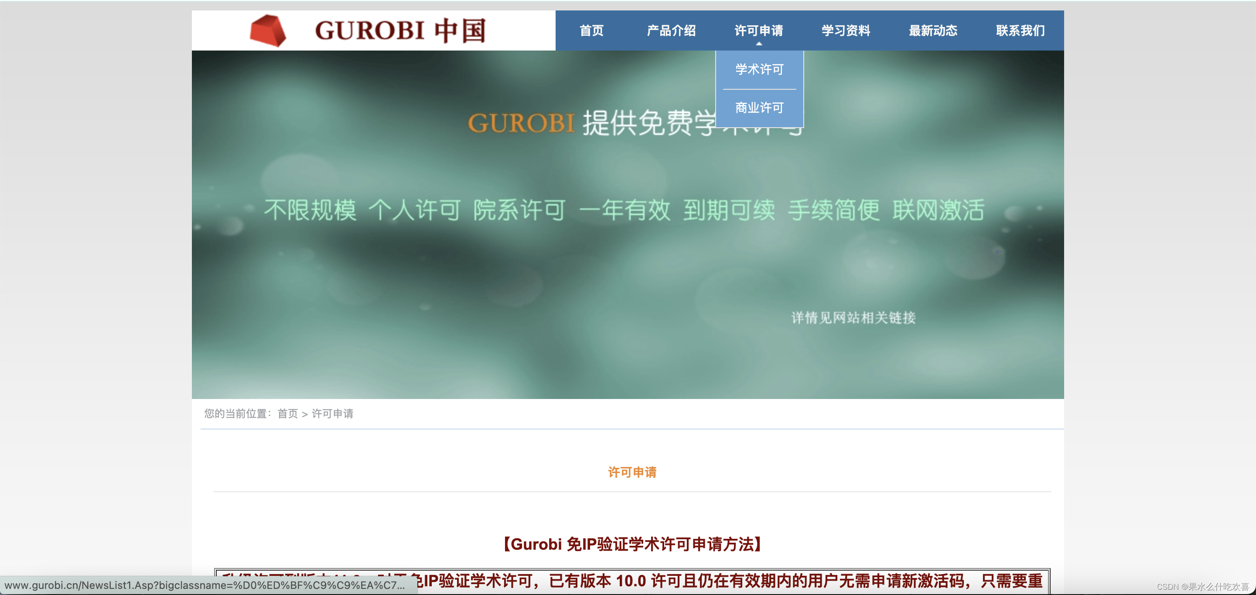Open the 许可申请 navigation dropdown
This screenshot has width=1256, height=595.
click(759, 30)
